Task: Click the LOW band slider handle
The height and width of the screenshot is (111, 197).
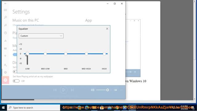Action: point(27,54)
